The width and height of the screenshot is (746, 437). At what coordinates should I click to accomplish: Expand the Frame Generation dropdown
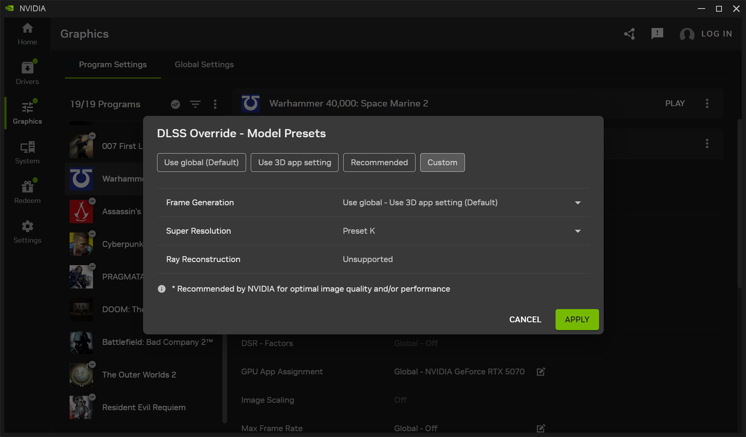pyautogui.click(x=578, y=203)
